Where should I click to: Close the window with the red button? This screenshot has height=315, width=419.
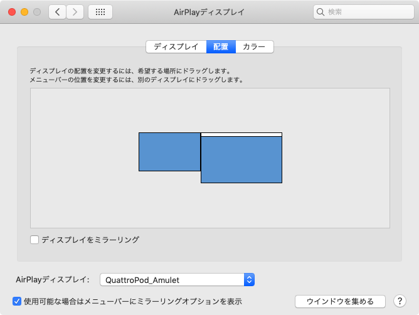(x=12, y=12)
